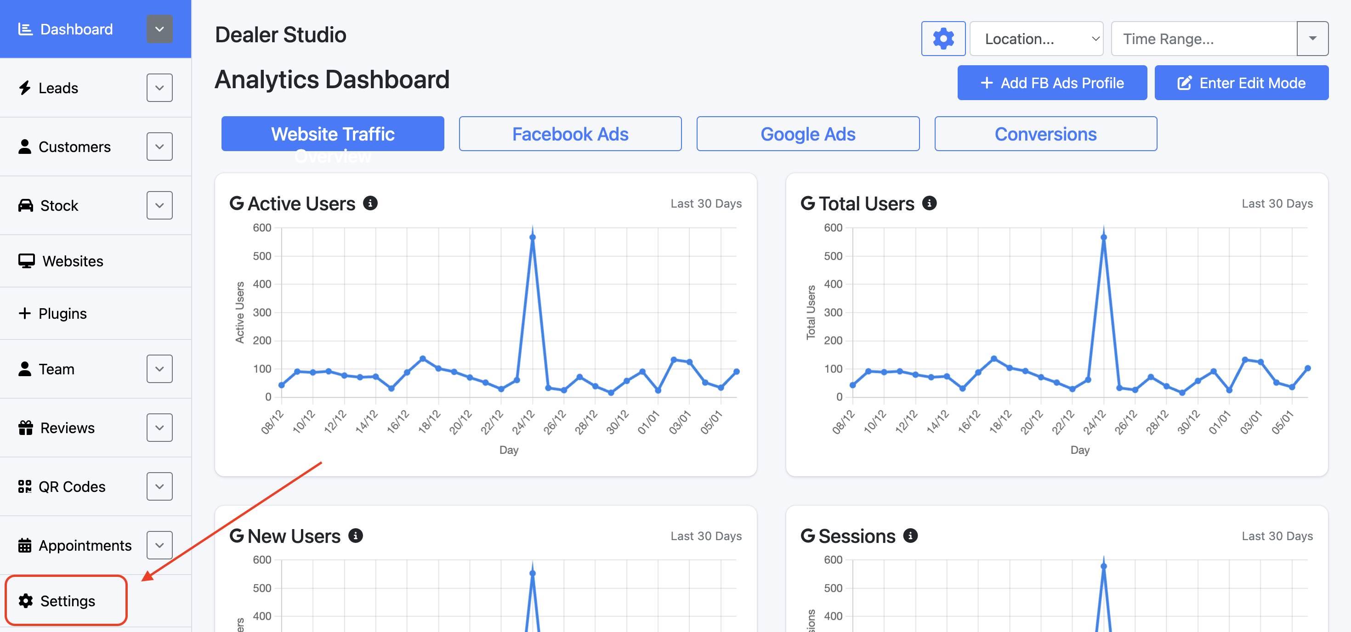Expand the QR Codes submenu chevron
The width and height of the screenshot is (1351, 632).
(159, 486)
